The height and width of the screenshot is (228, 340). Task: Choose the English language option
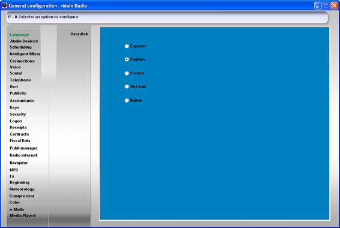pos(127,59)
